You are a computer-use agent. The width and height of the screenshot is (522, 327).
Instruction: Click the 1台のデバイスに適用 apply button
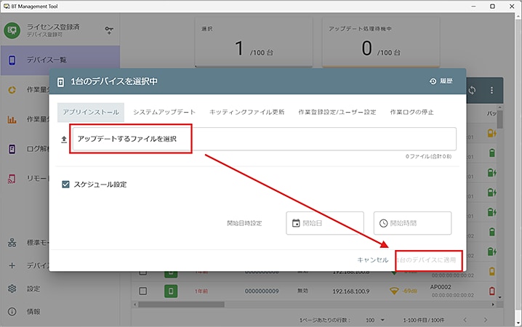coord(429,259)
